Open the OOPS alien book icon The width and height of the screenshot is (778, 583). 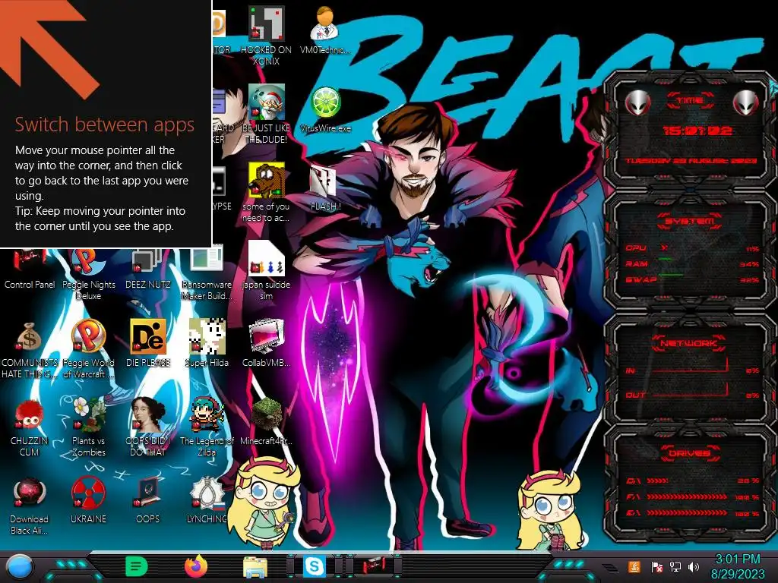pos(147,499)
